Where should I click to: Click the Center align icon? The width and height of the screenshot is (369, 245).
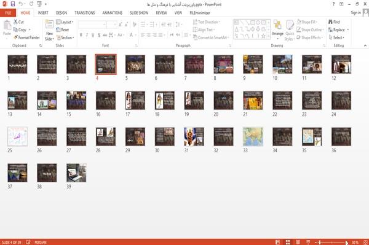click(148, 35)
